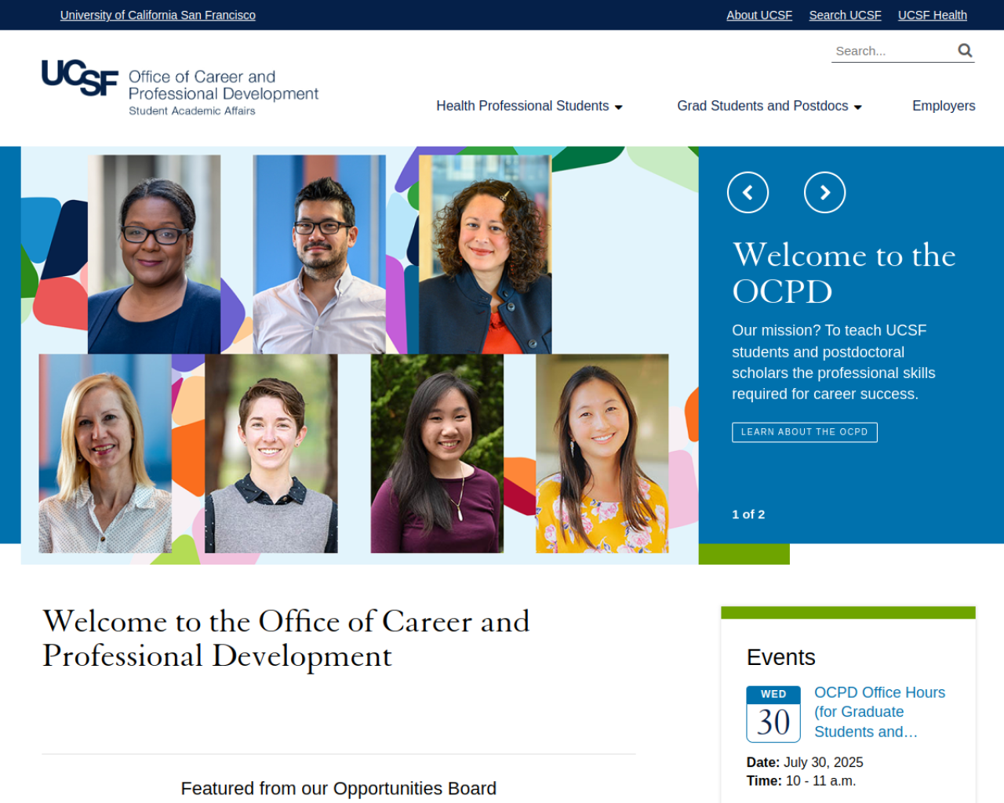Go to previous slide arrow
This screenshot has height=803, width=1004.
[x=748, y=192]
